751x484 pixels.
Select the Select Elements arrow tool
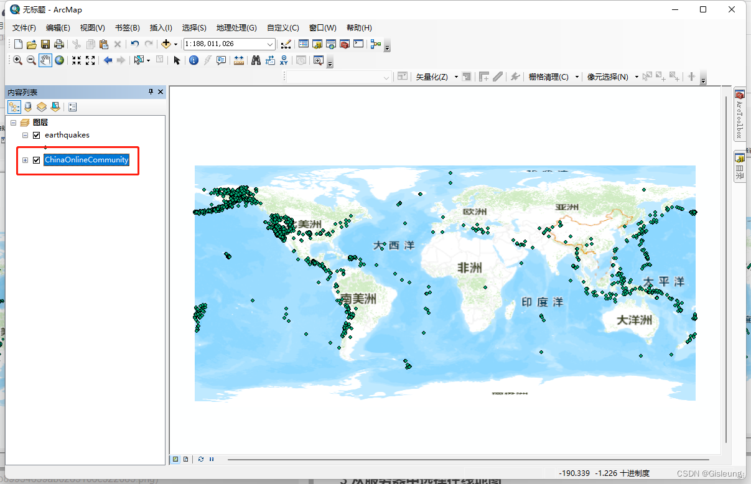177,60
